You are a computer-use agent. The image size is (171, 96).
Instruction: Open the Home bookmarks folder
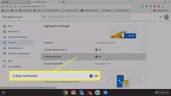coord(5,10)
